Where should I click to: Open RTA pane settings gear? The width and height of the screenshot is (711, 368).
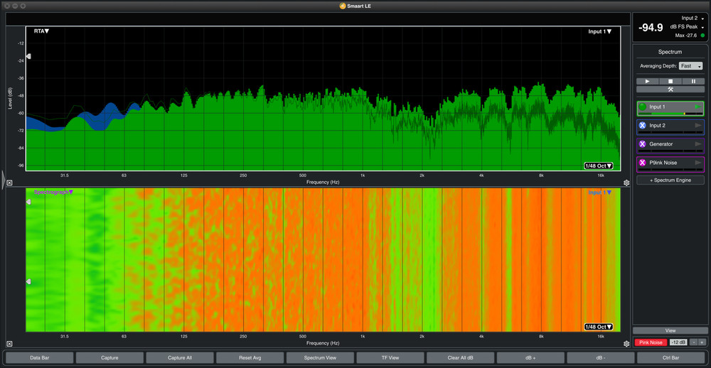point(626,183)
